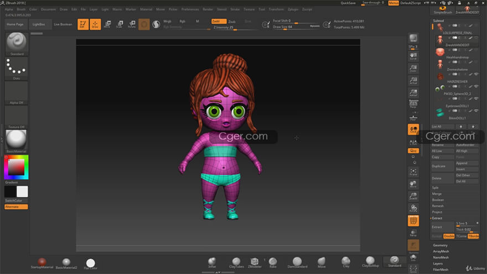Toggle the PolyF wireframe orange button
This screenshot has width=487, height=274.
point(413,221)
